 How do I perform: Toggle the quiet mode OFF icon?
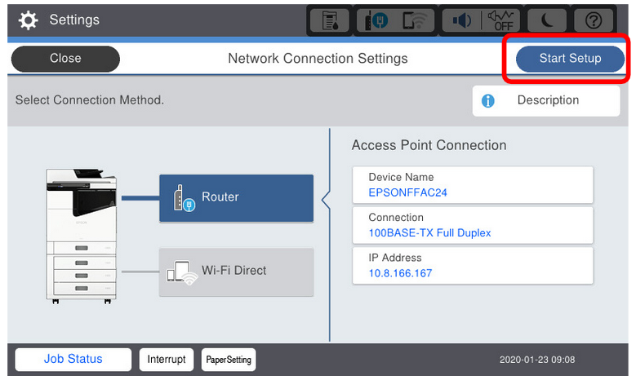click(502, 20)
